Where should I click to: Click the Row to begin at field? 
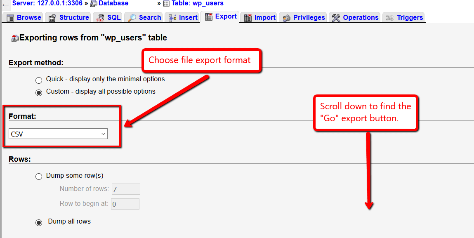[x=125, y=204]
